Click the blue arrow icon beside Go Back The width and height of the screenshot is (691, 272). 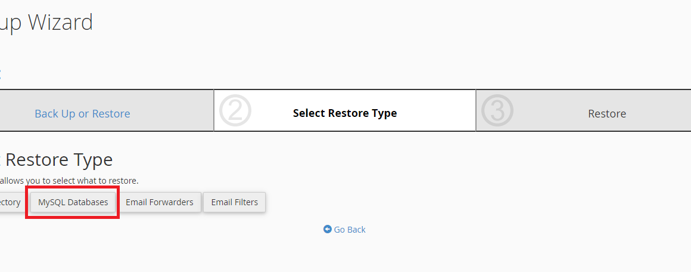328,229
